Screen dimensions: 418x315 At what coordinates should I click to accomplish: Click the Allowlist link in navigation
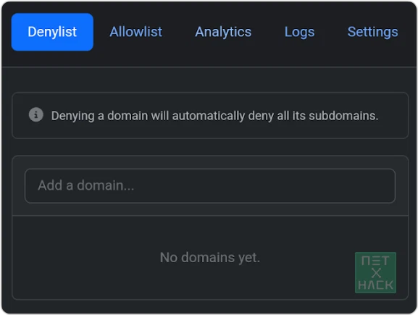coord(135,32)
